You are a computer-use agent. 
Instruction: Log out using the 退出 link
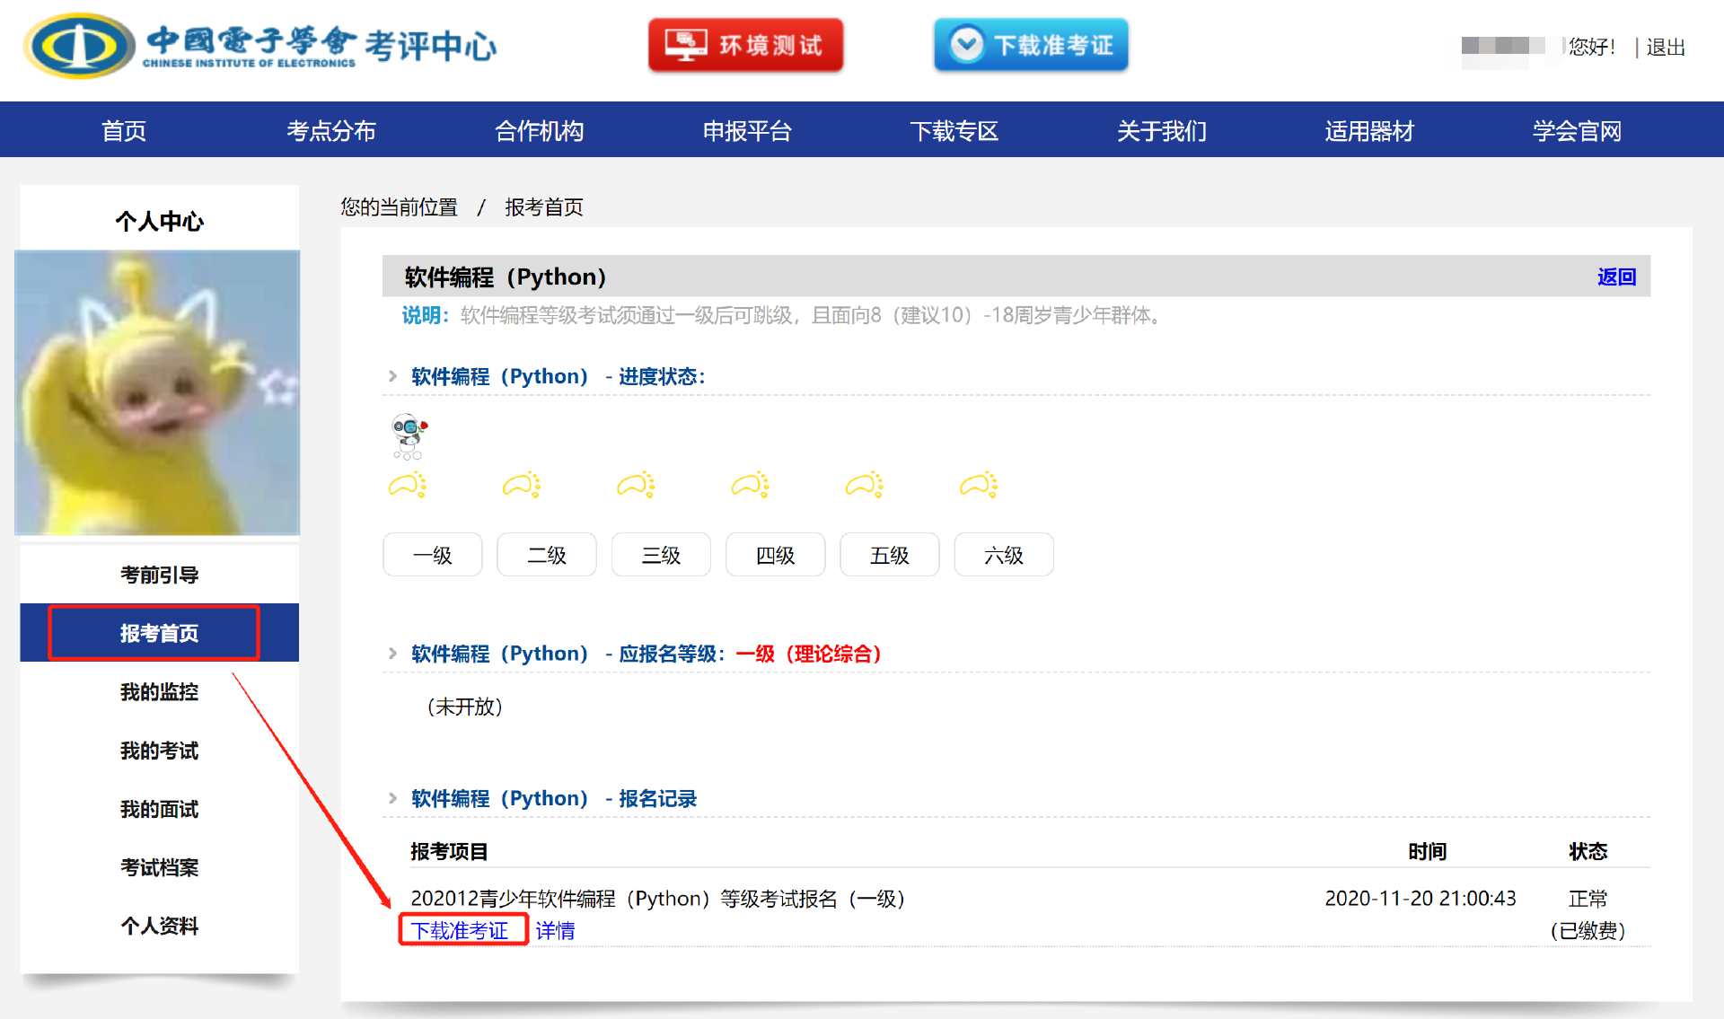click(x=1665, y=47)
